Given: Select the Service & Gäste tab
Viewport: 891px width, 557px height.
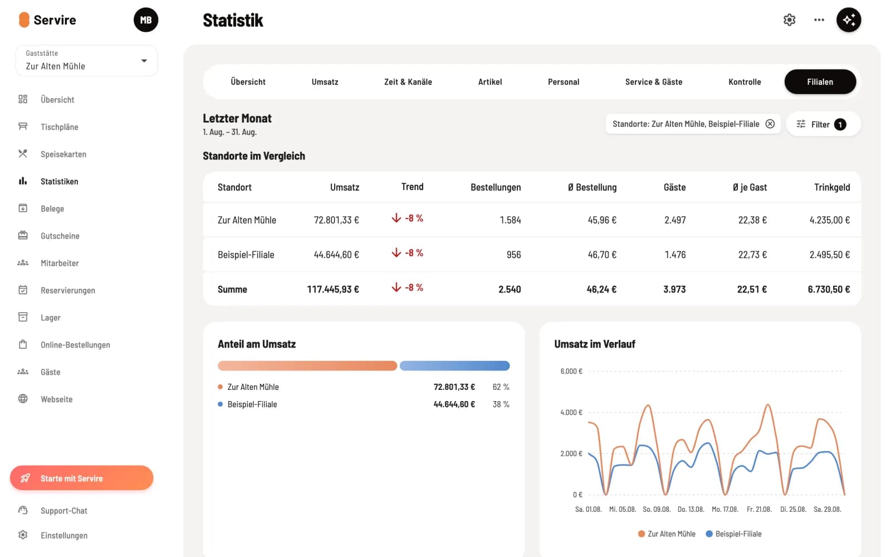Looking at the screenshot, I should (654, 82).
